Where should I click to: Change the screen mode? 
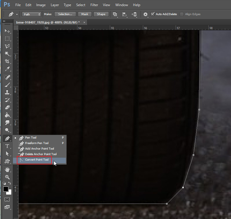(x=7, y=207)
